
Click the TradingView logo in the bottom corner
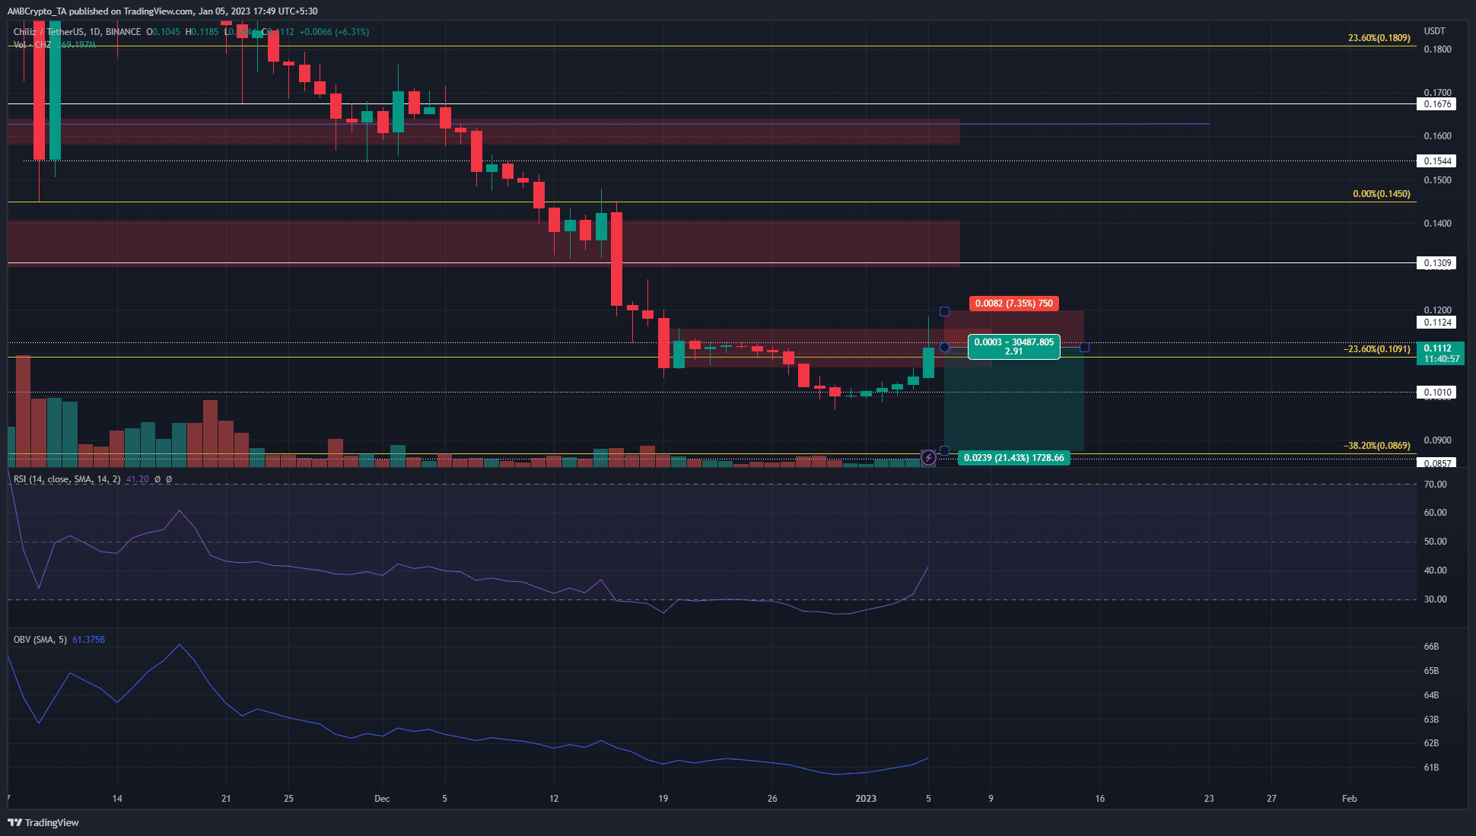tap(43, 822)
